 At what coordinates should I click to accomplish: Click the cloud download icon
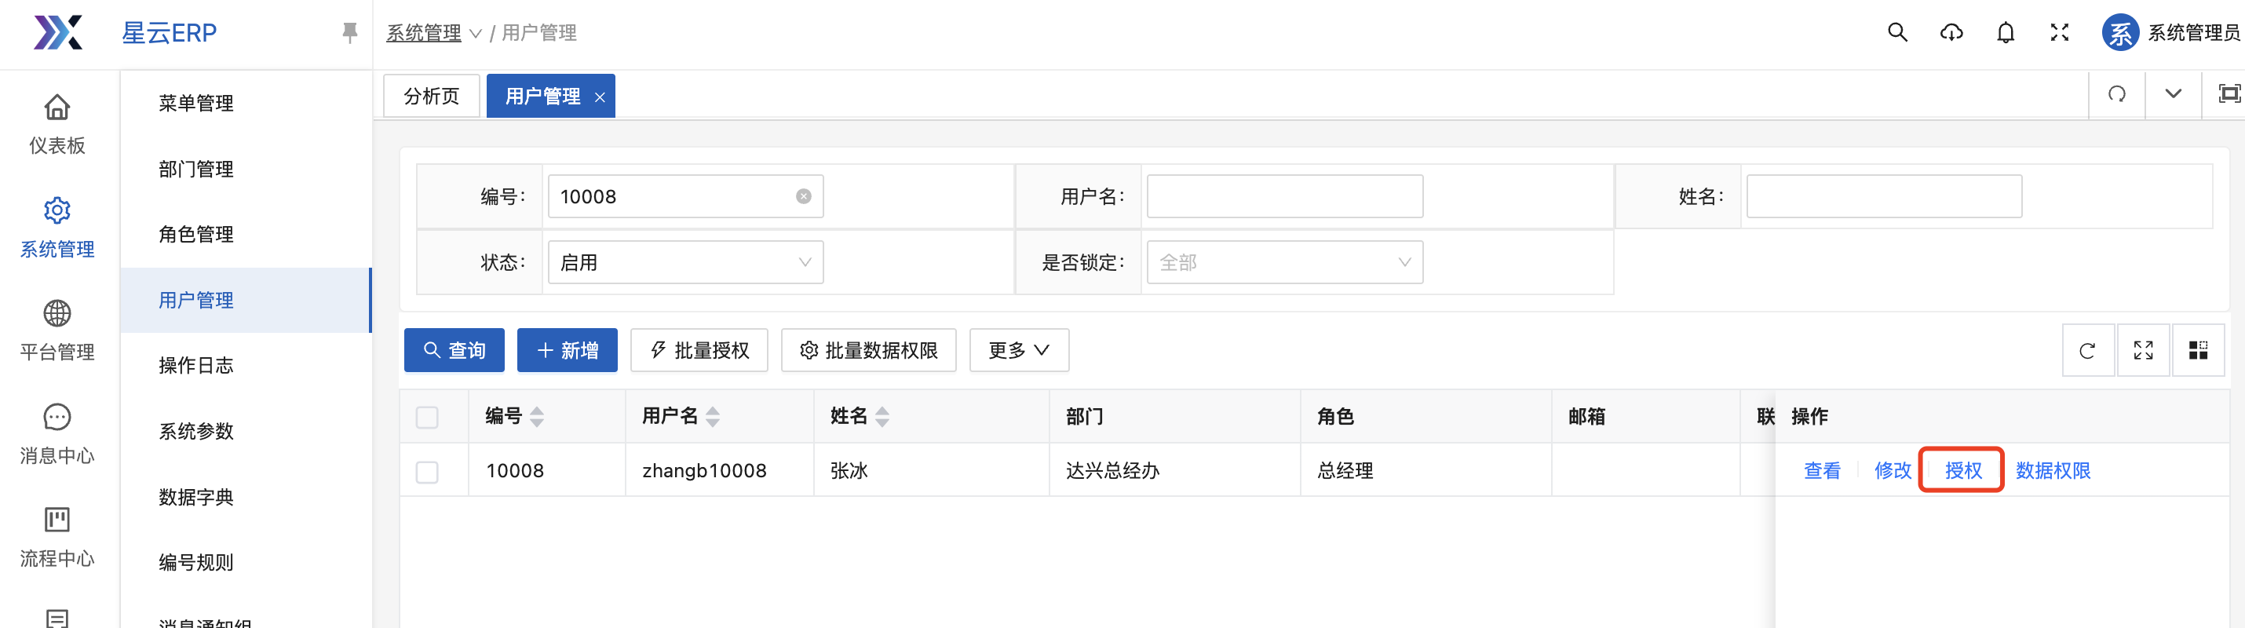click(x=1951, y=33)
